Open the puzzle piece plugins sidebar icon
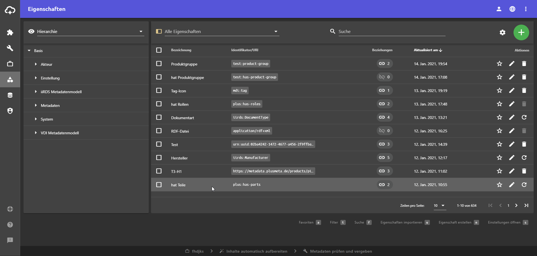537x256 pixels. (10, 32)
